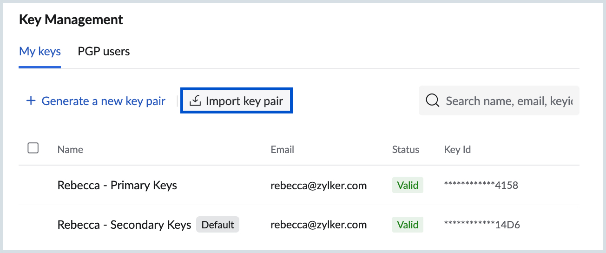Open the PGP users tab

click(104, 52)
